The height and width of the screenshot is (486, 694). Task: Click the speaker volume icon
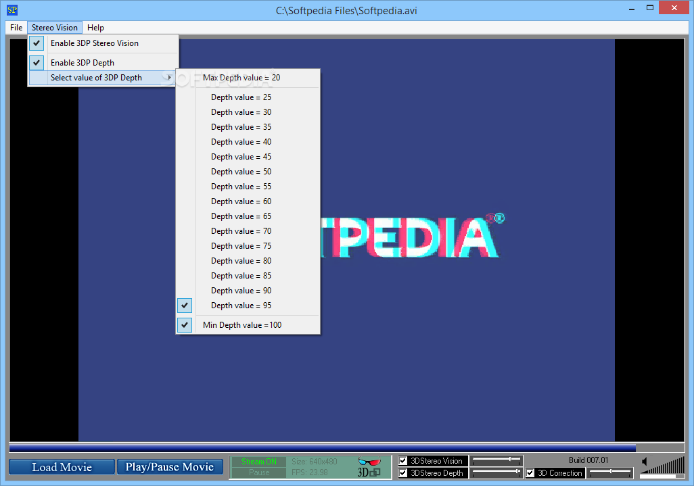(x=645, y=462)
